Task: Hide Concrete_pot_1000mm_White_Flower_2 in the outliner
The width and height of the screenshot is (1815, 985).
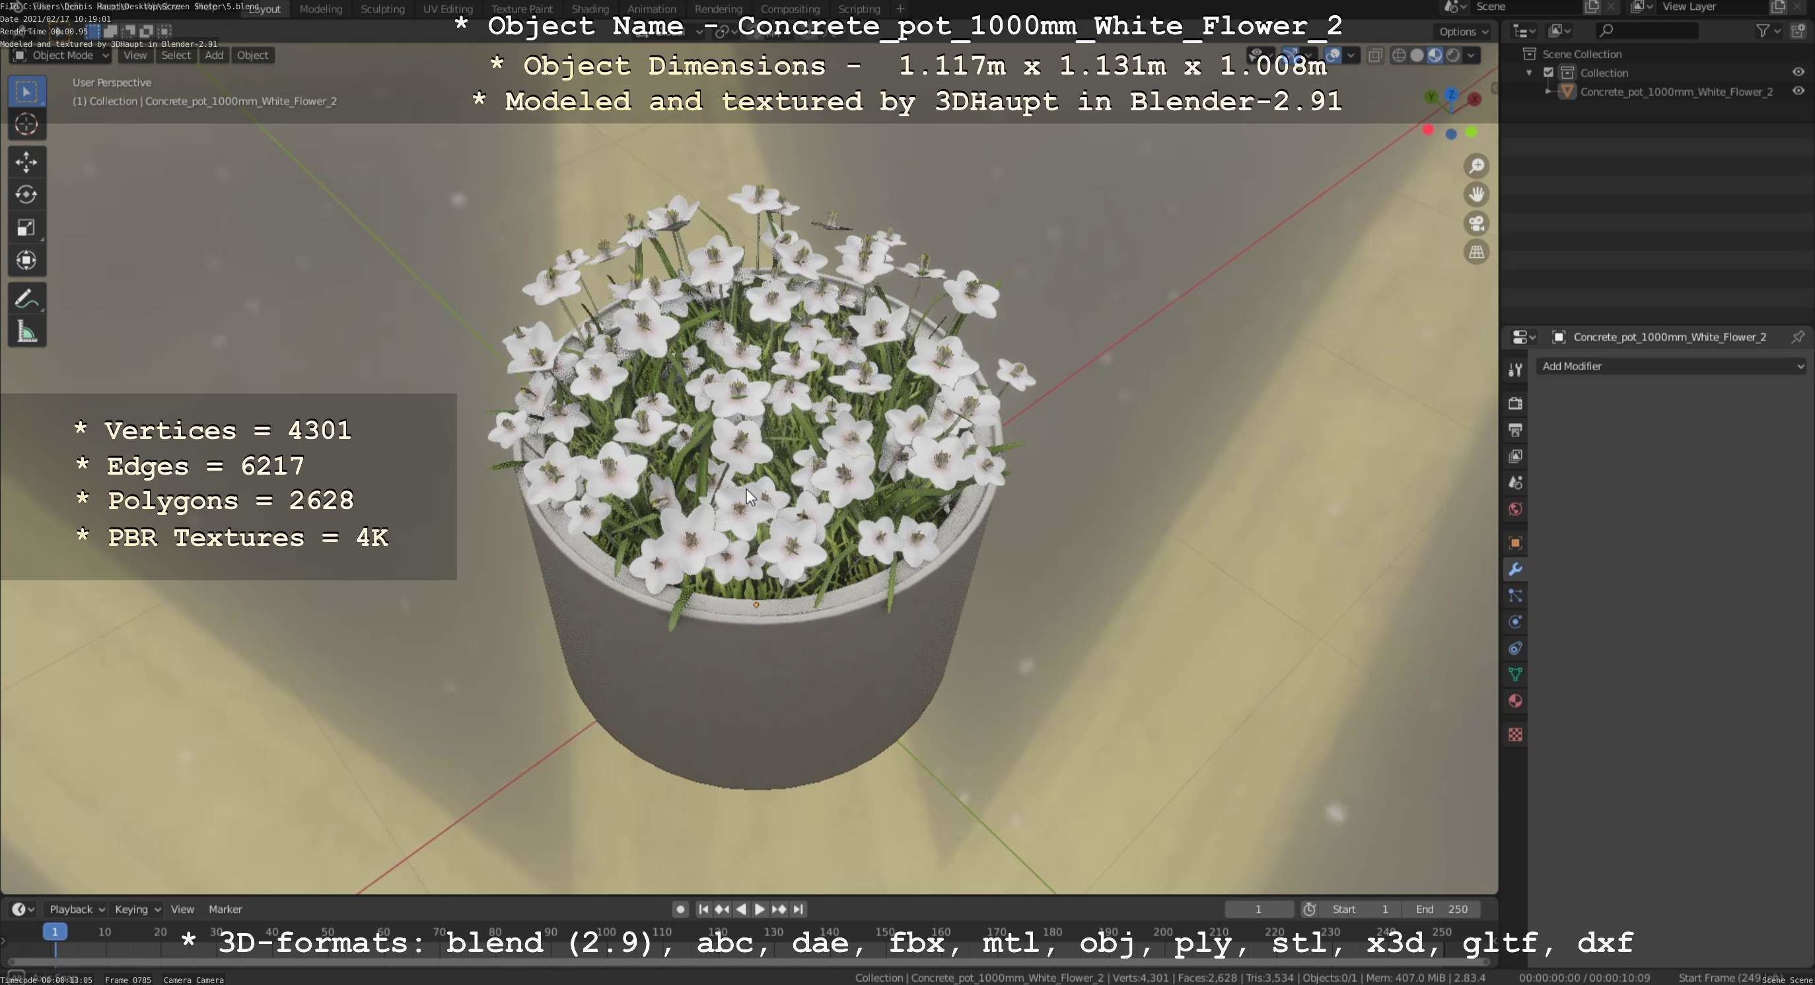Action: [1798, 91]
